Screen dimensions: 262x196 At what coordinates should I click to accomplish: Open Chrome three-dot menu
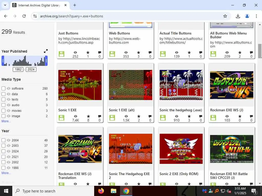[256, 16]
